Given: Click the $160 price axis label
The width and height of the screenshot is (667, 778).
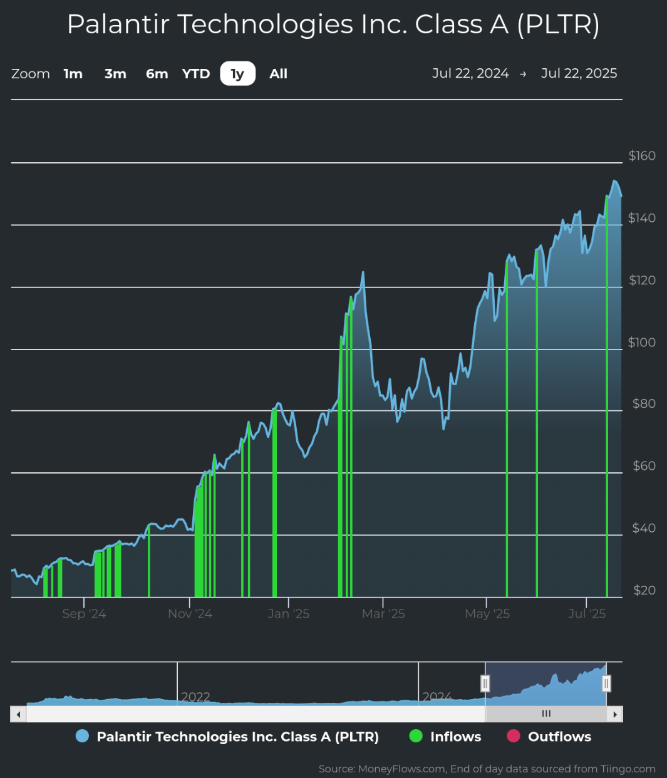Looking at the screenshot, I should tap(642, 156).
